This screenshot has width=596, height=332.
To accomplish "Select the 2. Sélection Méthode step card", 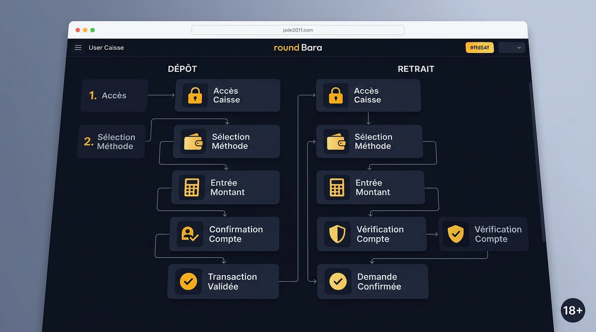I will (111, 141).
